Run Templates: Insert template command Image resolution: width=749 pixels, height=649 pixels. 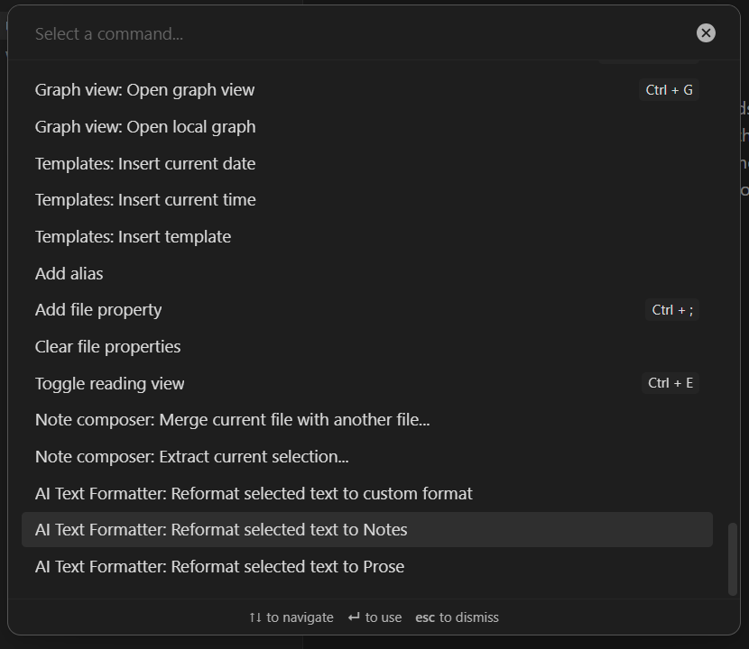tap(367, 237)
